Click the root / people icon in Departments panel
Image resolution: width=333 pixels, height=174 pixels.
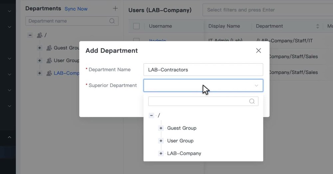pos(40,35)
